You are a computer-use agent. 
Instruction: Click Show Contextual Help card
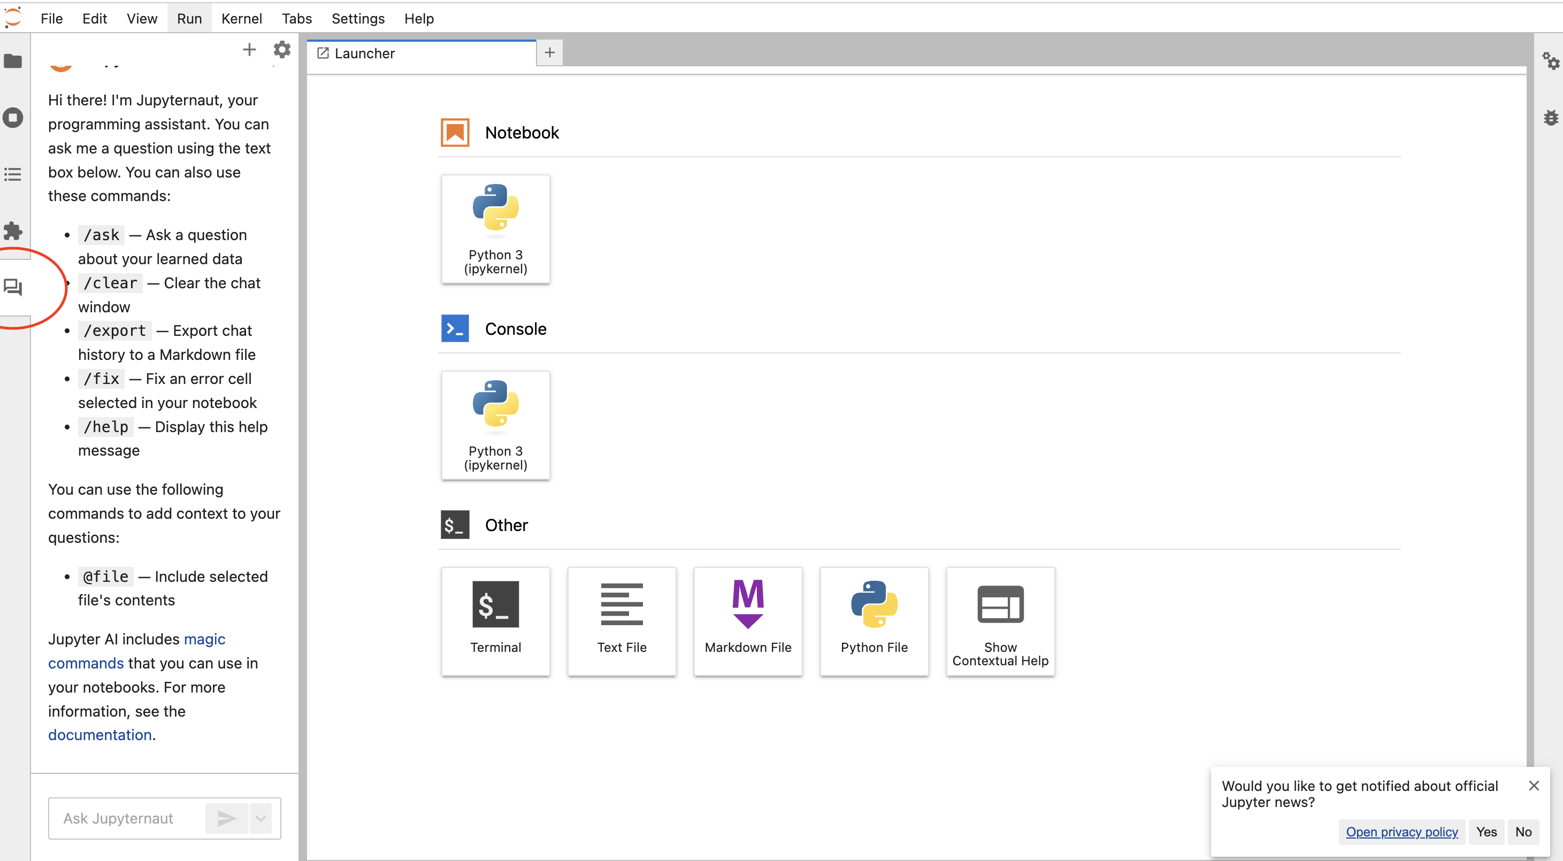coord(1000,621)
